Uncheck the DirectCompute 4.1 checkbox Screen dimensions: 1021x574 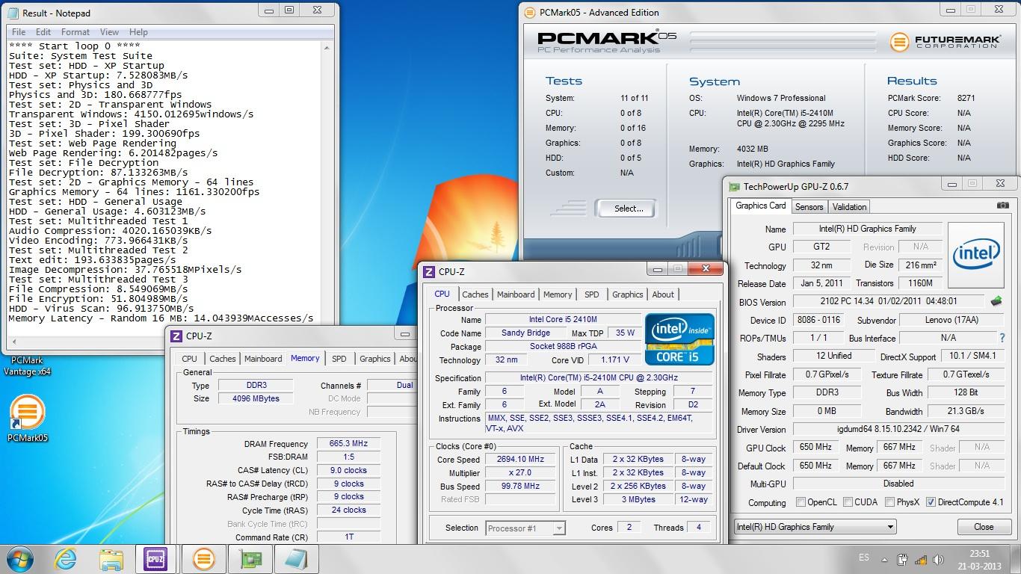coord(931,502)
